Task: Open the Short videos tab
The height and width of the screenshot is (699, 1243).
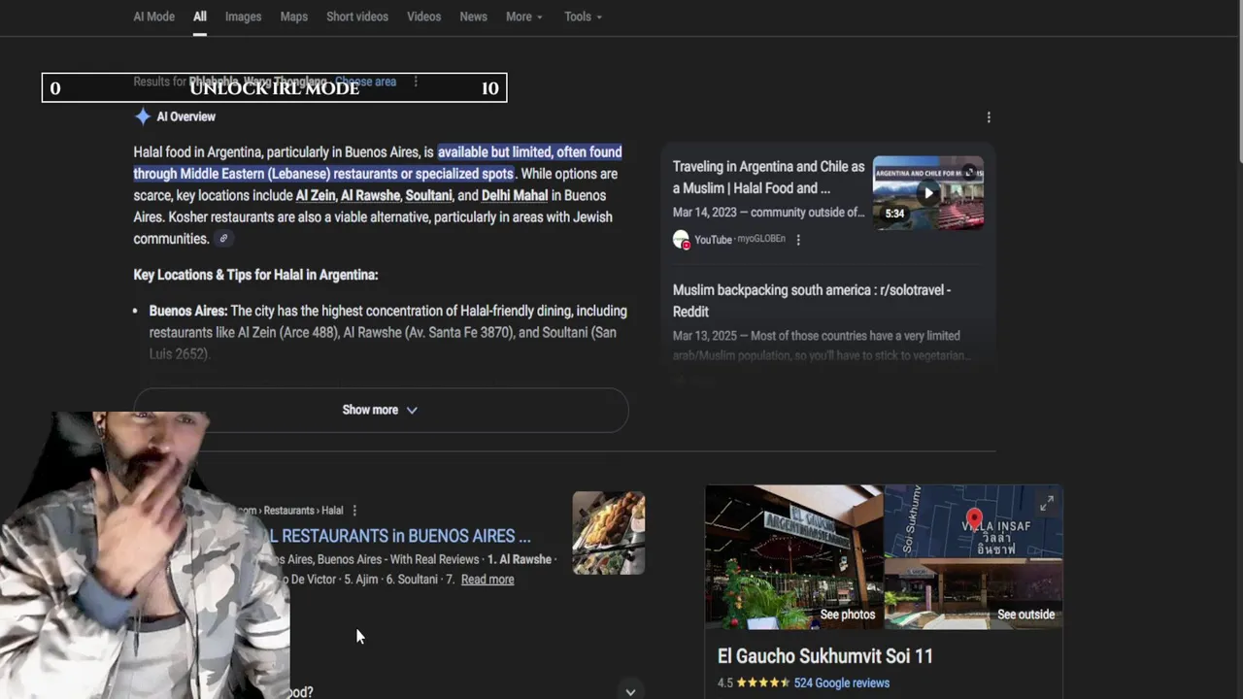Action: pyautogui.click(x=357, y=17)
